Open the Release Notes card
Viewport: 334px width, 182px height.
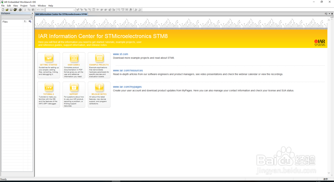tap(99, 95)
